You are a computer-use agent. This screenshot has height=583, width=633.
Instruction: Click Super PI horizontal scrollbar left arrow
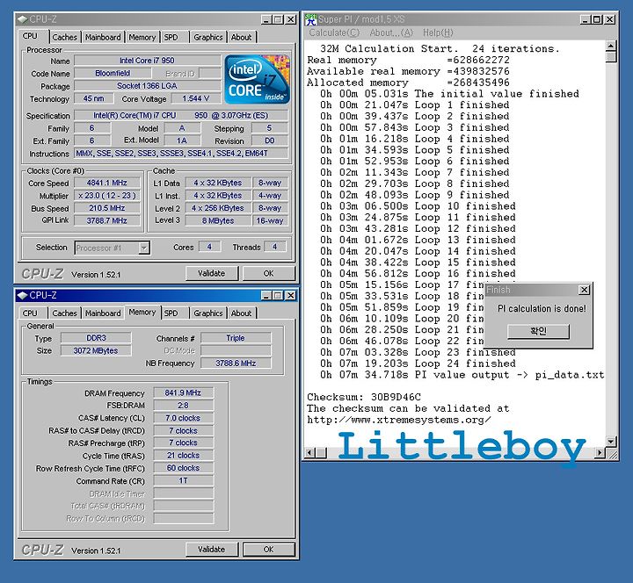pos(309,453)
